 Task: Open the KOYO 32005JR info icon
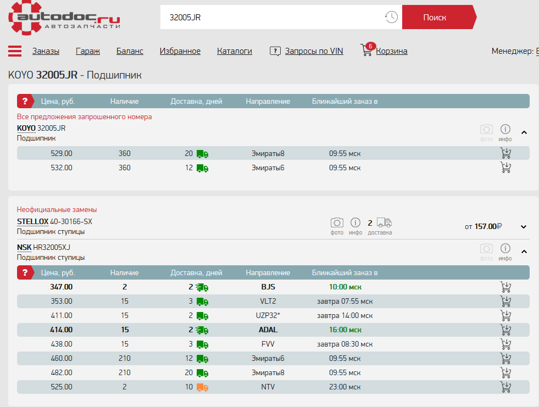[x=505, y=130]
